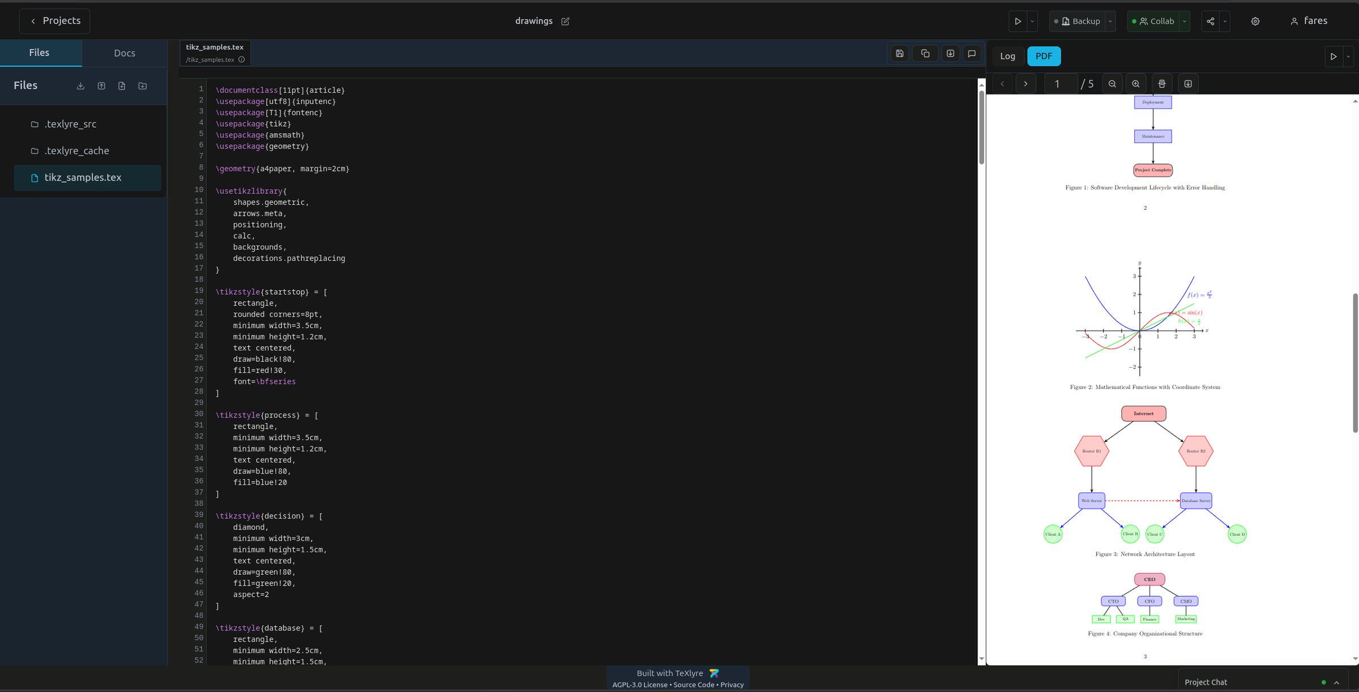Print the compiled PDF
1359x692 pixels.
[x=1162, y=83]
